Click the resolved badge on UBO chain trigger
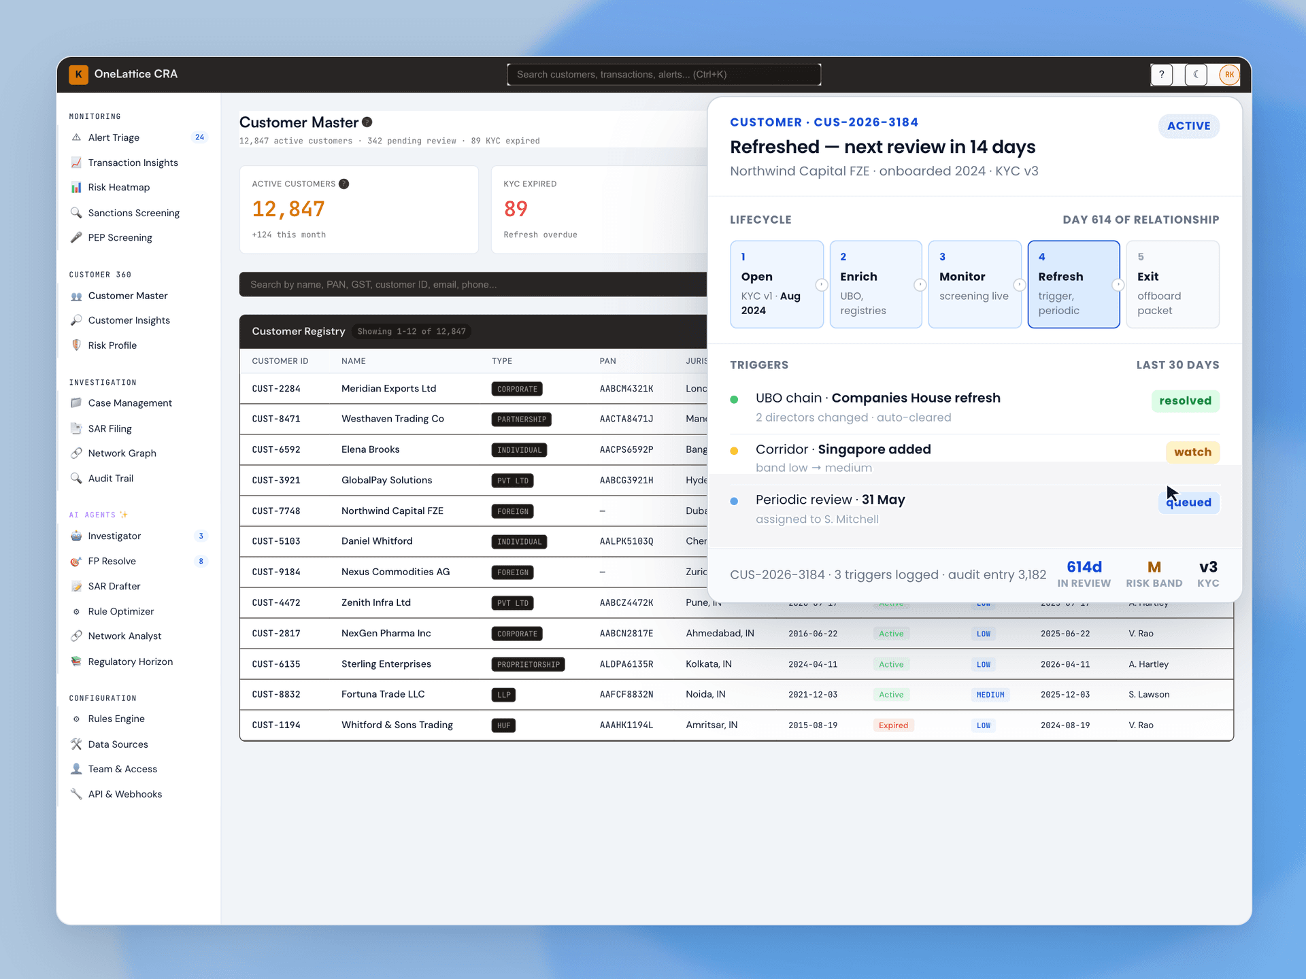Screen dimensions: 1306x979 click(1186, 401)
